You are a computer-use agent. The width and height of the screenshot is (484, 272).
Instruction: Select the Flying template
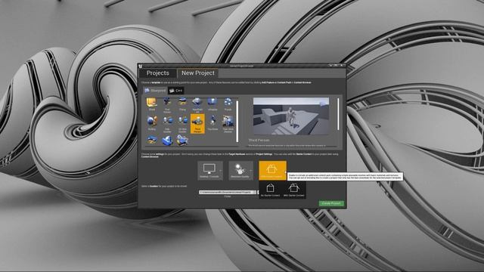tap(182, 104)
